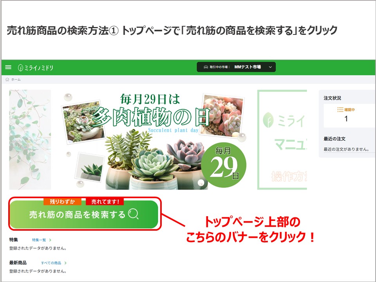Open the 確認中 order count card
This screenshot has height=282, width=376.
349,116
